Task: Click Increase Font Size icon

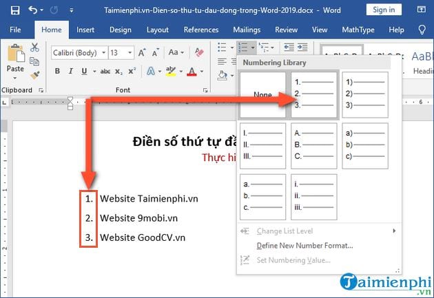Action: click(142, 52)
